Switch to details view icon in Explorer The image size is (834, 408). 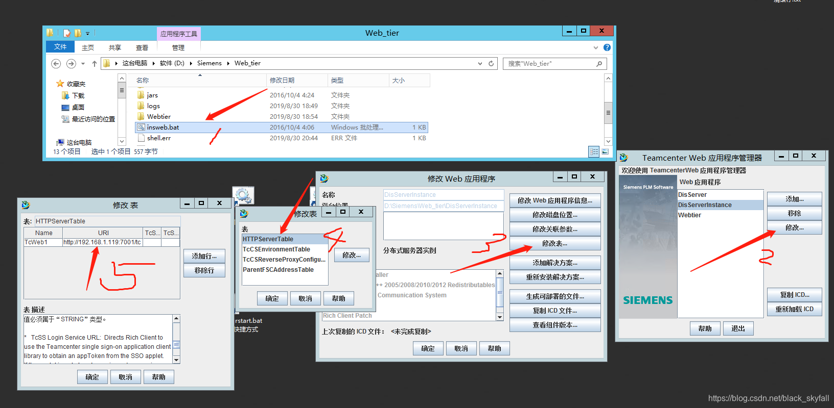(594, 151)
